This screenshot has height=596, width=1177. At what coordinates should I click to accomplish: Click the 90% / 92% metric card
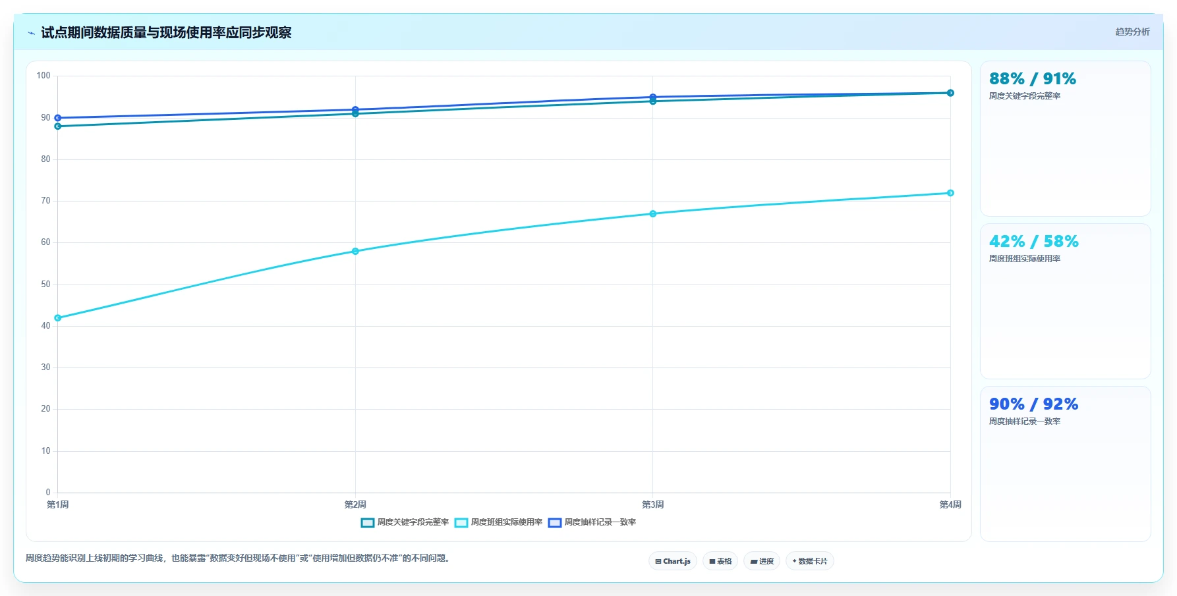(x=1065, y=464)
